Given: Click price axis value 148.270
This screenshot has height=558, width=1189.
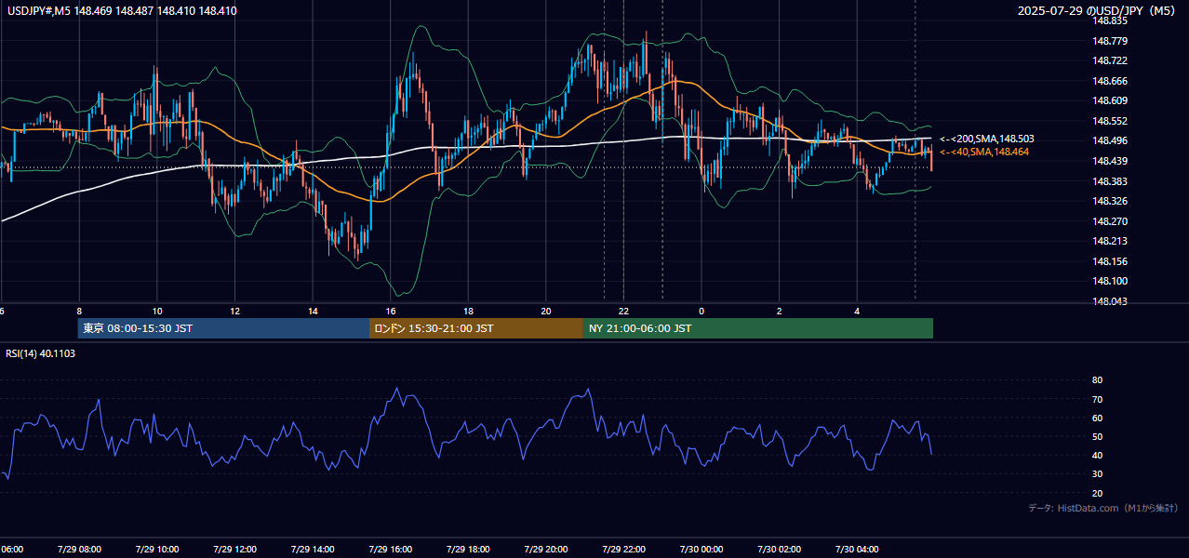Looking at the screenshot, I should coord(1109,221).
